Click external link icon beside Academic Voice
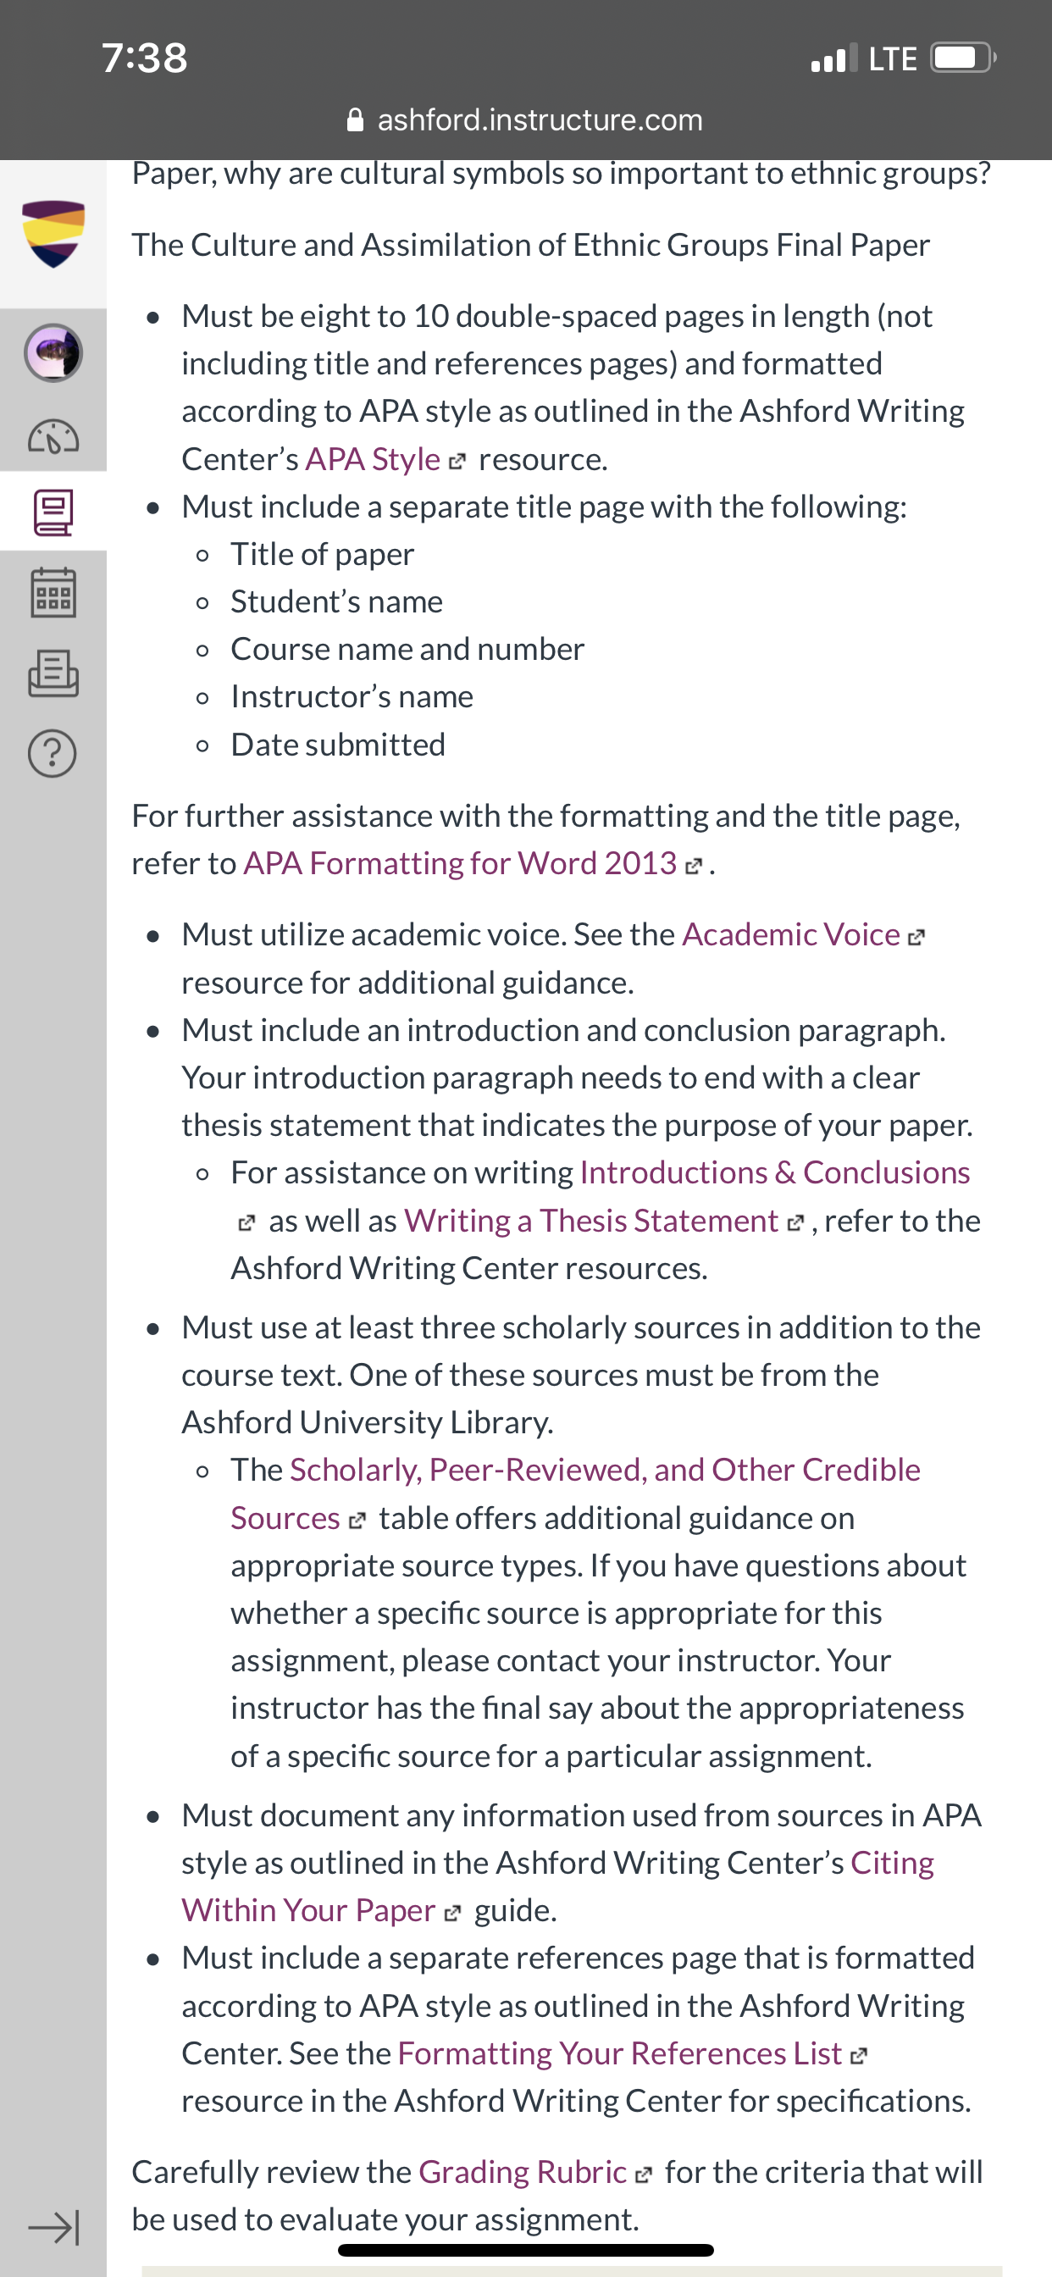 (916, 937)
